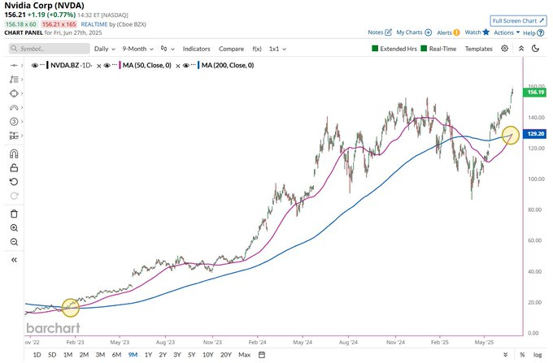
Task: Toggle visibility eye for NVDA.BZ series
Action: point(34,66)
